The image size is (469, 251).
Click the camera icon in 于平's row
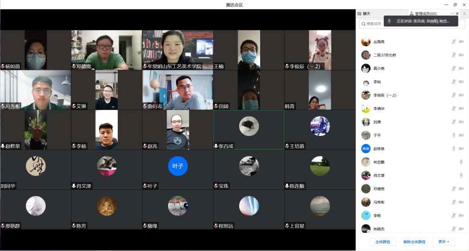coord(461,135)
